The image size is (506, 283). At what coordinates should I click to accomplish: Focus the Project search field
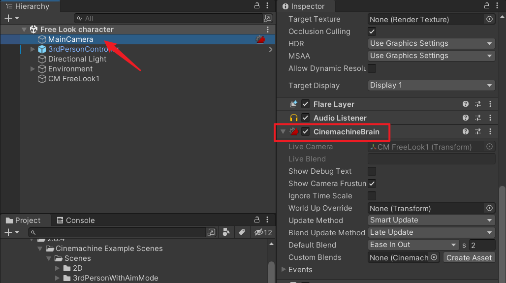(x=117, y=232)
